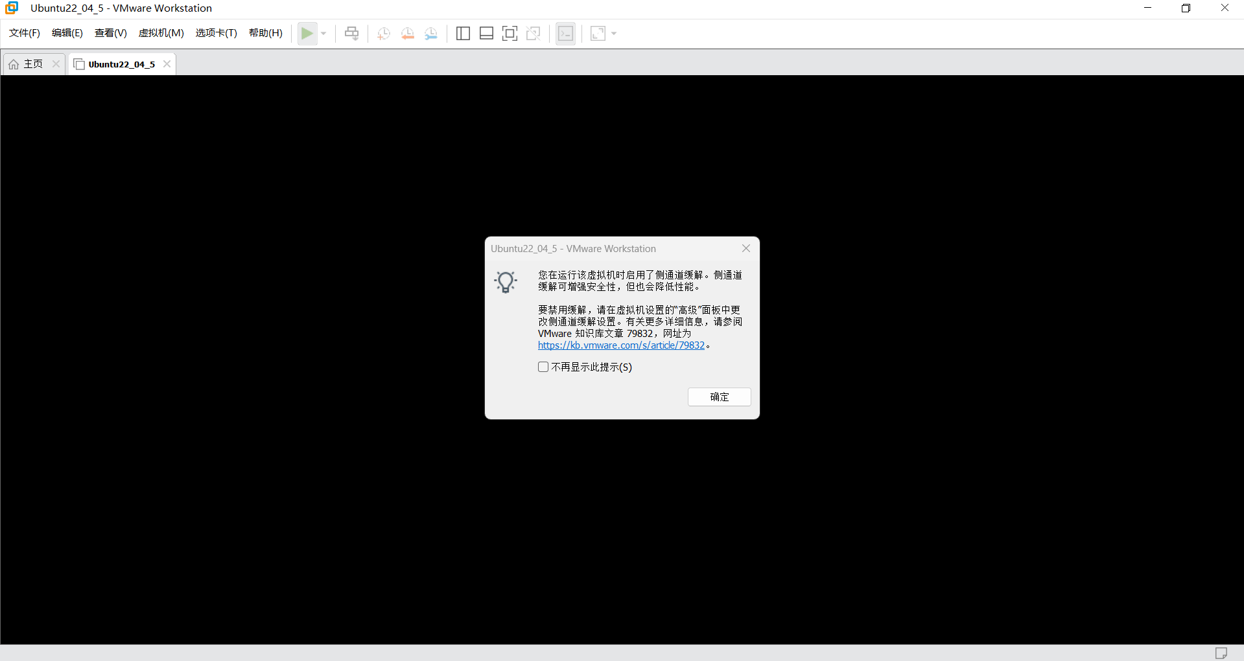Take a snapshot of the VM
The width and height of the screenshot is (1244, 661).
point(382,33)
